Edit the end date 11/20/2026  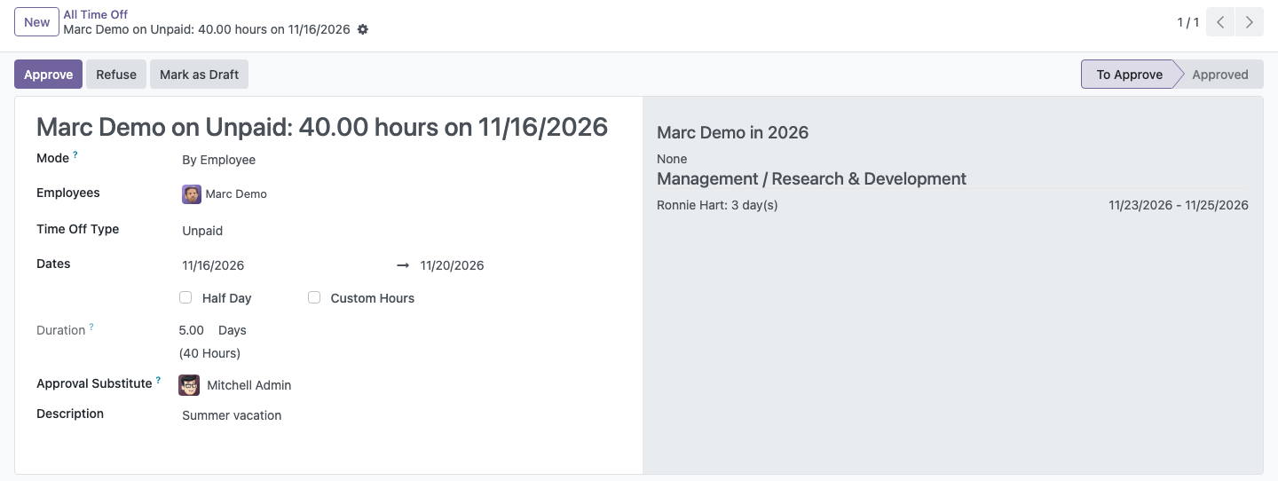(452, 265)
